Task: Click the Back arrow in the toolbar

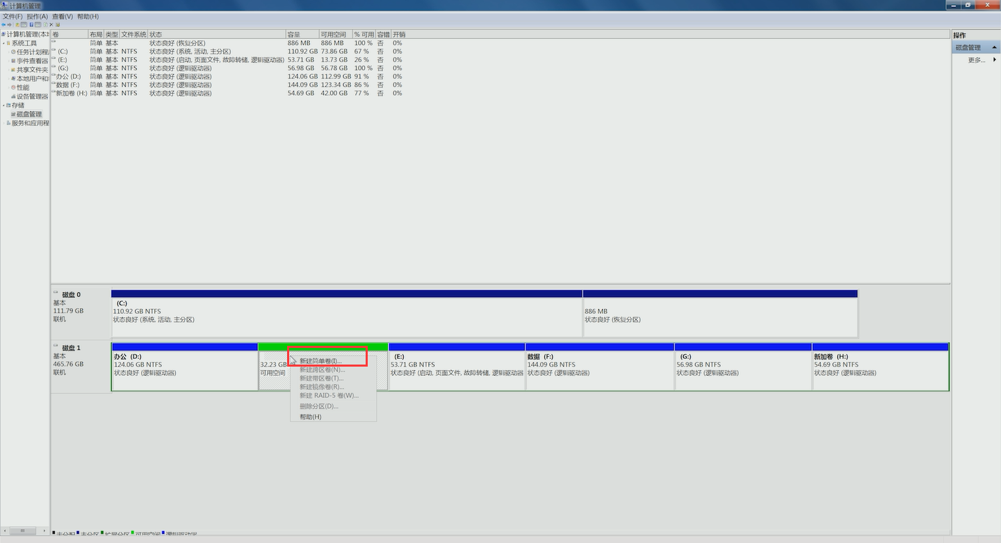Action: click(x=3, y=24)
